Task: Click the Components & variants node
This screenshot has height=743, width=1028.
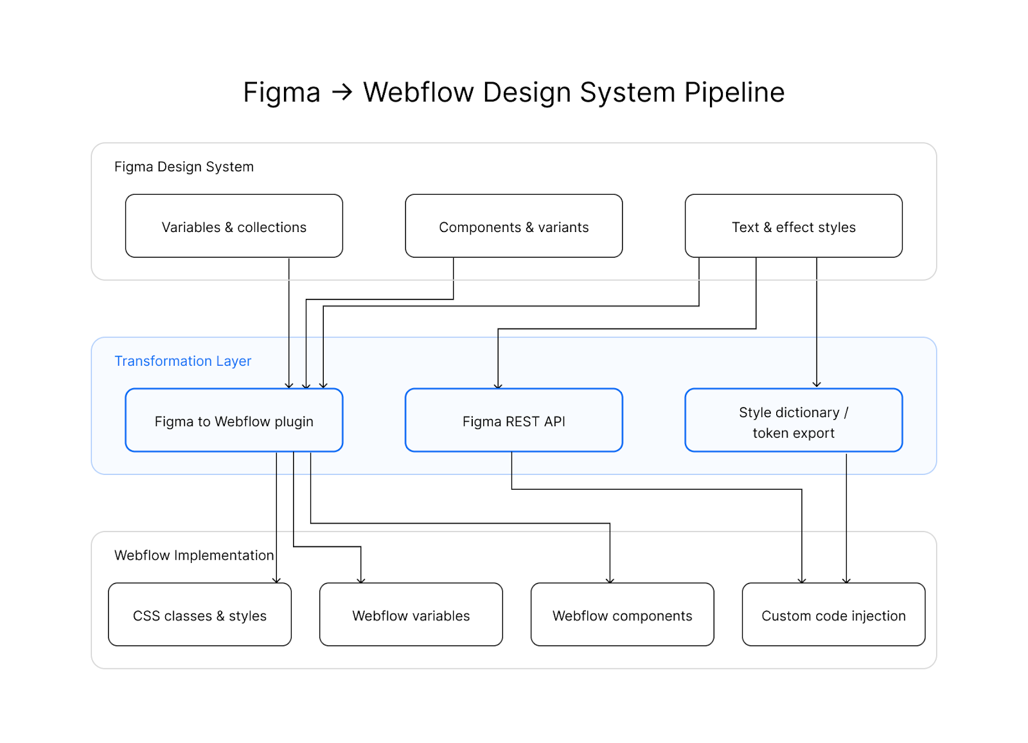Action: coord(514,226)
